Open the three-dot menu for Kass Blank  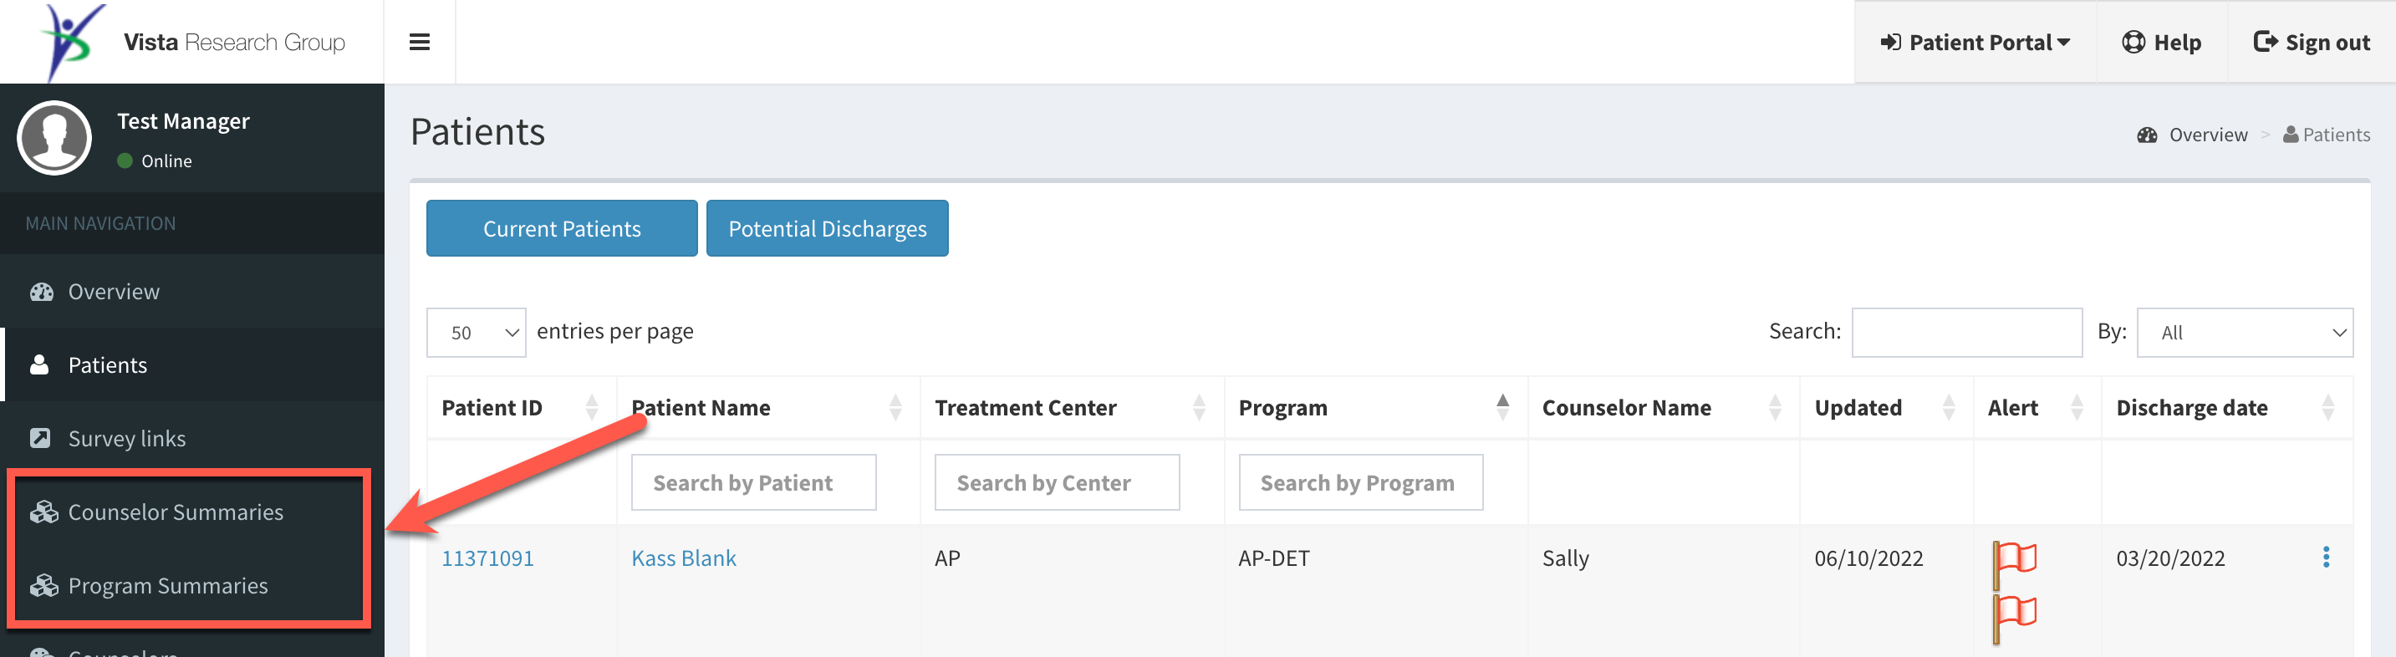coord(2325,558)
